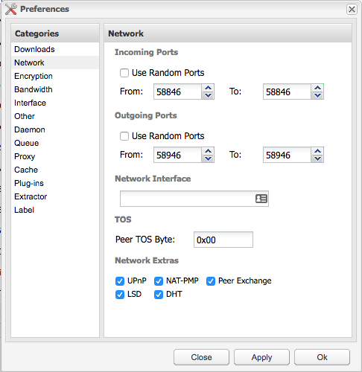Decrease the Outgoing Ports To value
362x372 pixels.
pyautogui.click(x=317, y=158)
